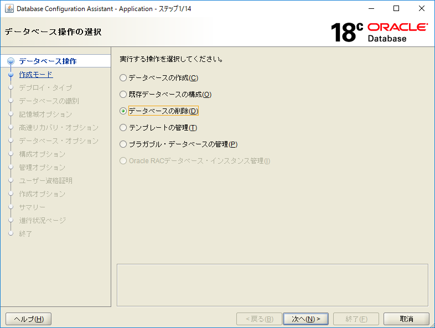Select データベースの削除(D) radio button
This screenshot has width=435, height=328.
(x=123, y=111)
